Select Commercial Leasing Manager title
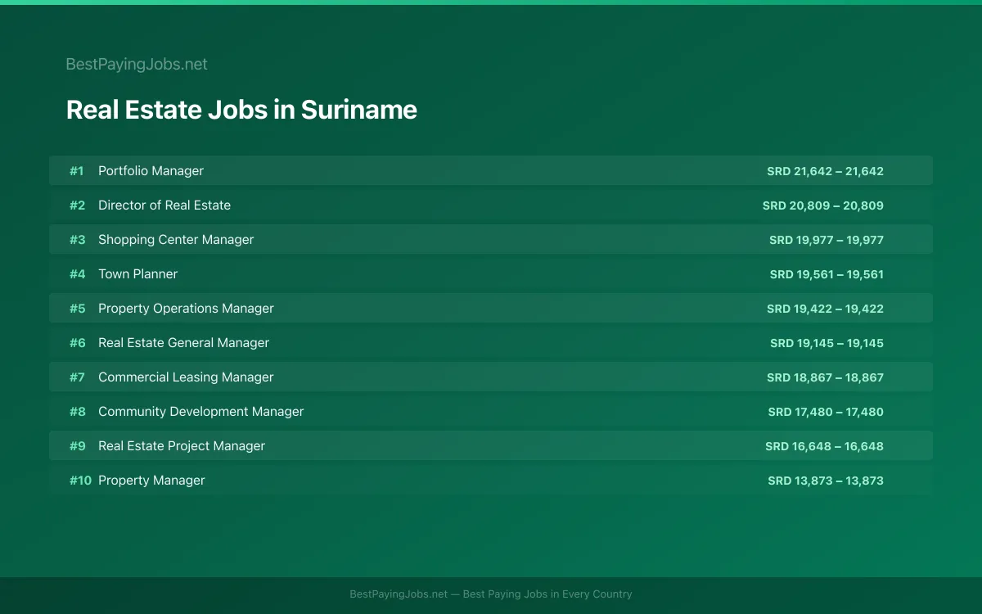The image size is (982, 614). pos(186,377)
